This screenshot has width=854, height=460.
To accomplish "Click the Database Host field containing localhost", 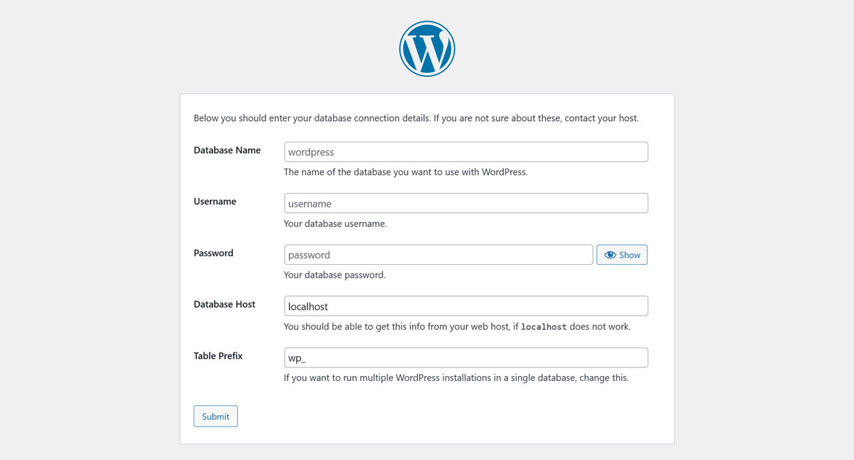I will pos(465,306).
